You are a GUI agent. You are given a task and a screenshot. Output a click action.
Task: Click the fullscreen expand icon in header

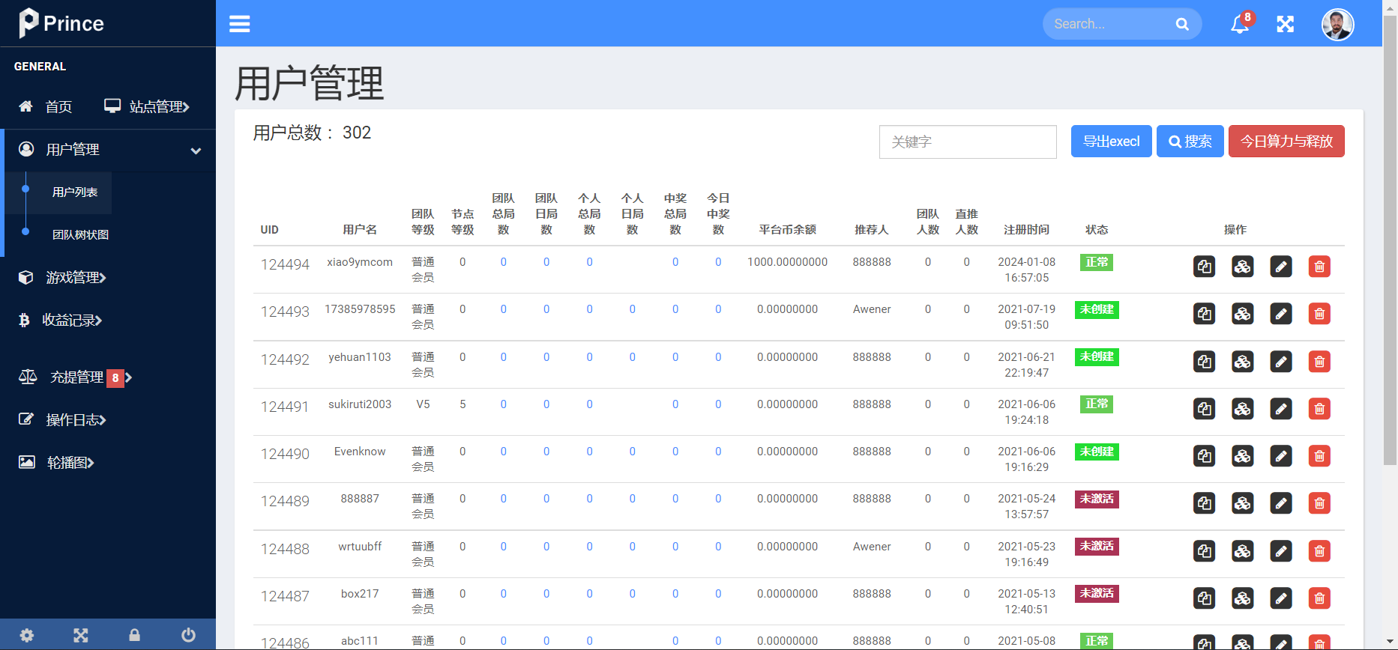point(1286,24)
